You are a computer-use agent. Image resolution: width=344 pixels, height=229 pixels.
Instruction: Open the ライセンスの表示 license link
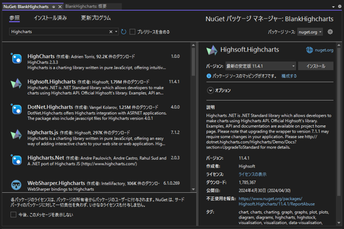point(252,174)
